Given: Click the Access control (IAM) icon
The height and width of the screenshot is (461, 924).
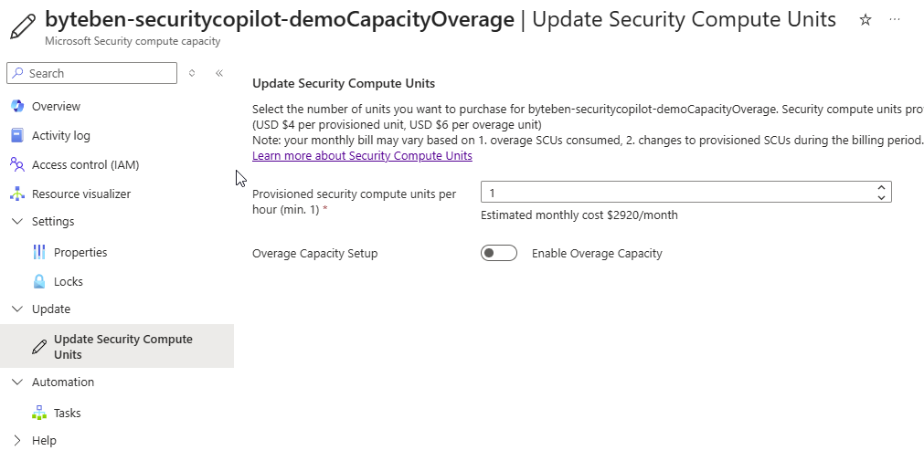Looking at the screenshot, I should click(16, 165).
